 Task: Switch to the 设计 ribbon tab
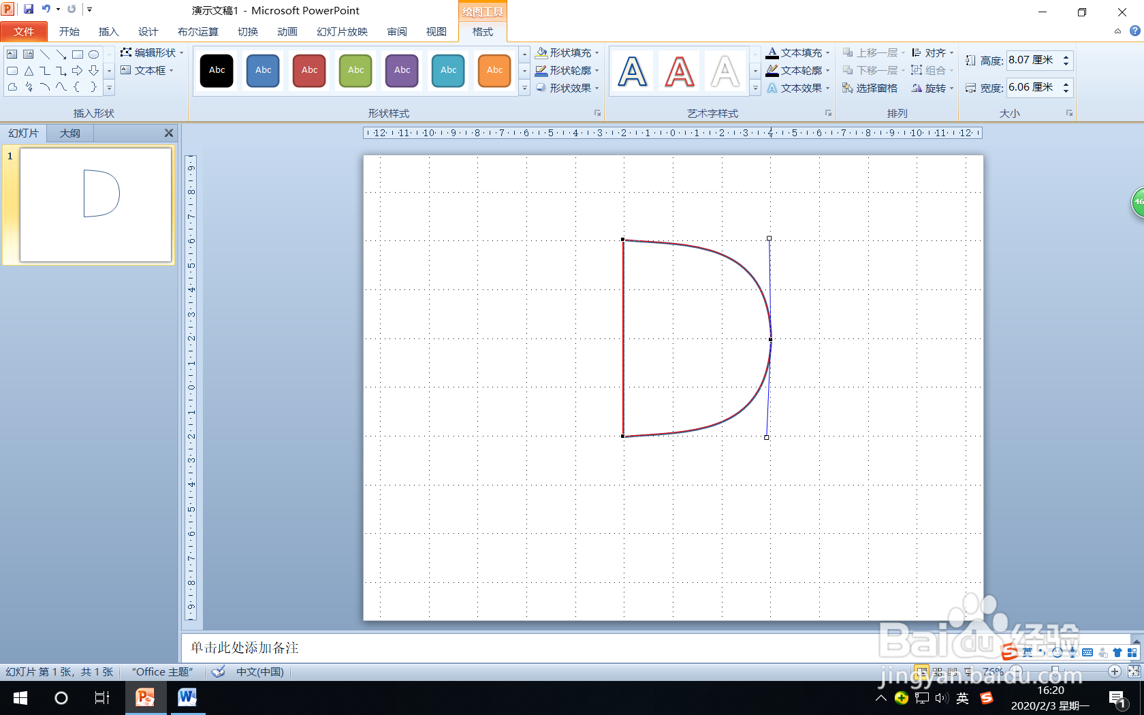point(148,31)
